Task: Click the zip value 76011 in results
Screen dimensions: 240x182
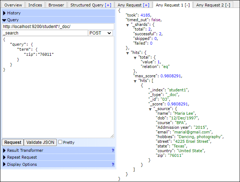Action: pos(175,155)
